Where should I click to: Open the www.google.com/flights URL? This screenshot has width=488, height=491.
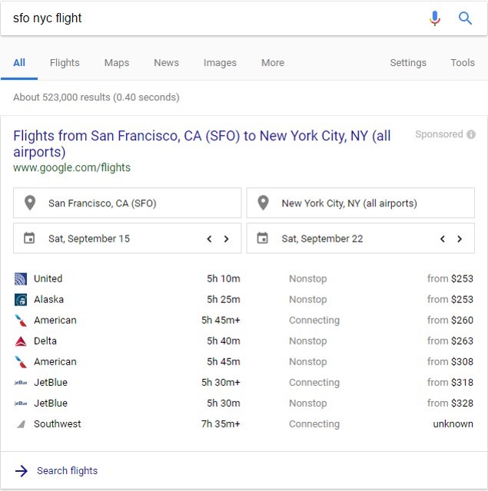71,167
